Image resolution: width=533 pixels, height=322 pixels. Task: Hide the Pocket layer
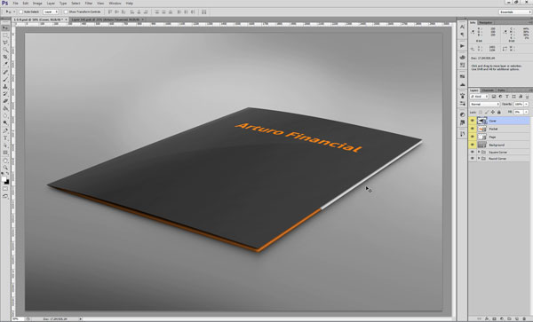(473, 129)
